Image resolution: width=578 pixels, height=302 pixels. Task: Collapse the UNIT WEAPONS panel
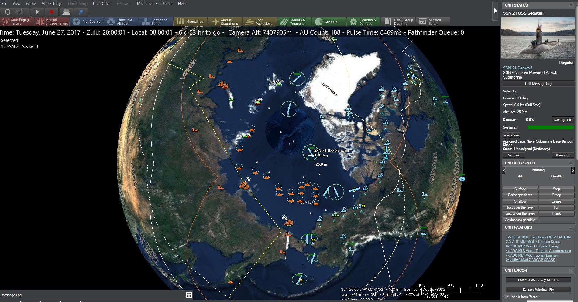tap(571, 227)
